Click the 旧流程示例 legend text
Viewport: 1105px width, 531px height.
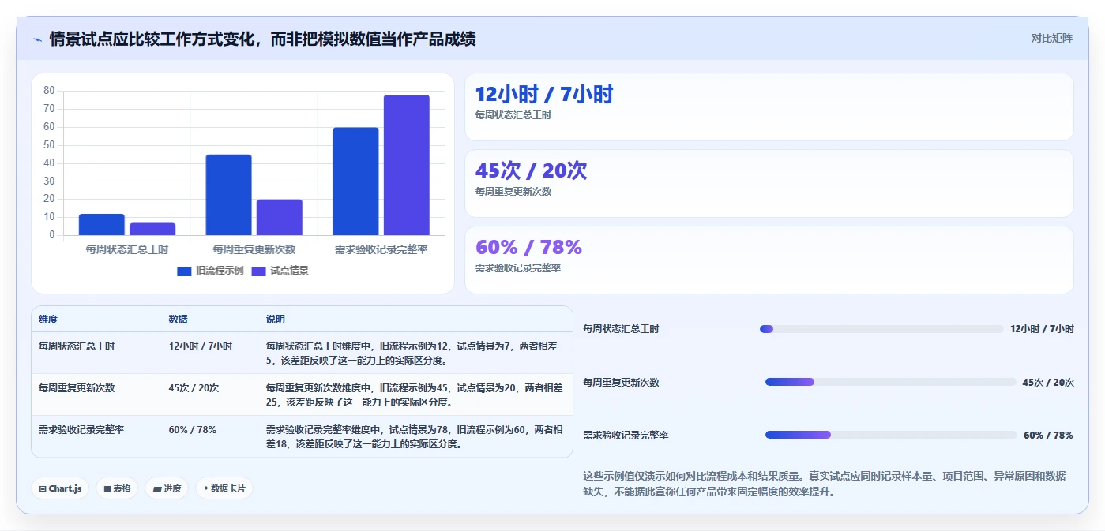point(220,271)
